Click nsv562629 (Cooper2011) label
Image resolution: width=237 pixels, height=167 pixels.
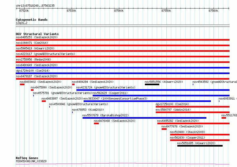[110, 93]
